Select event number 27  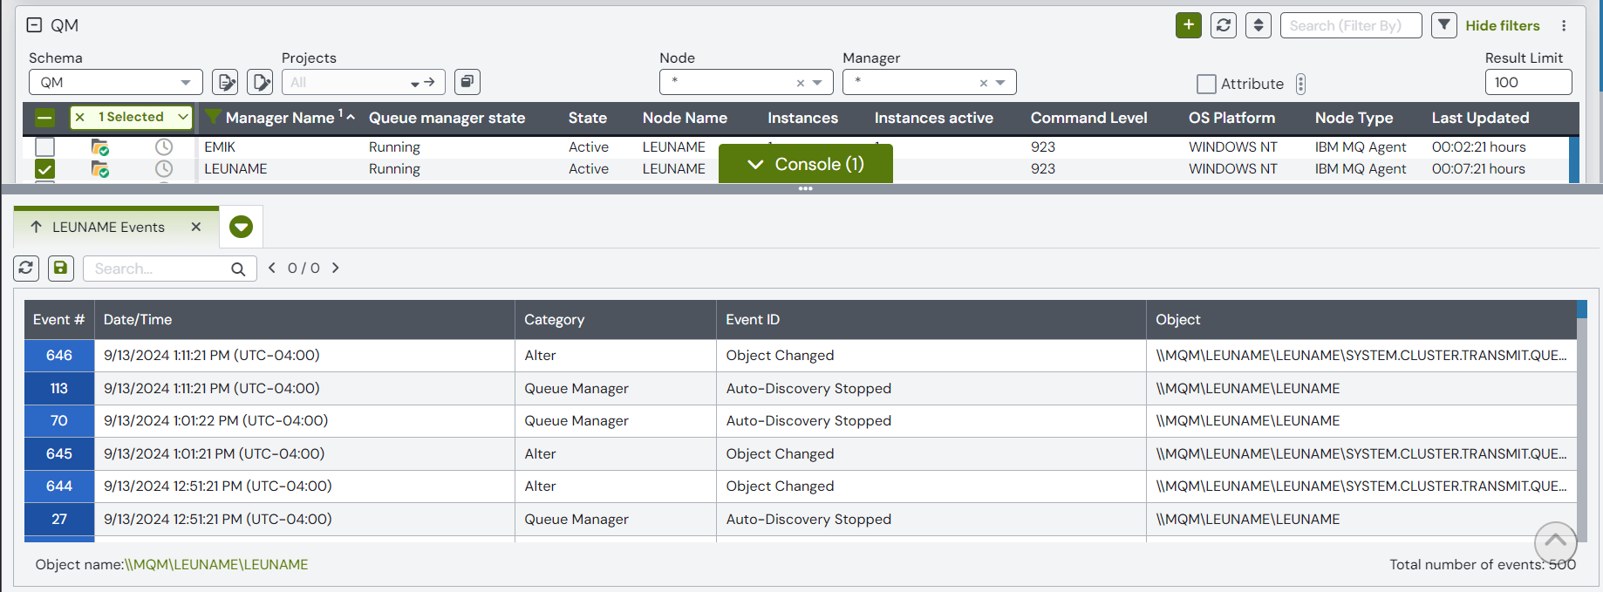[59, 519]
